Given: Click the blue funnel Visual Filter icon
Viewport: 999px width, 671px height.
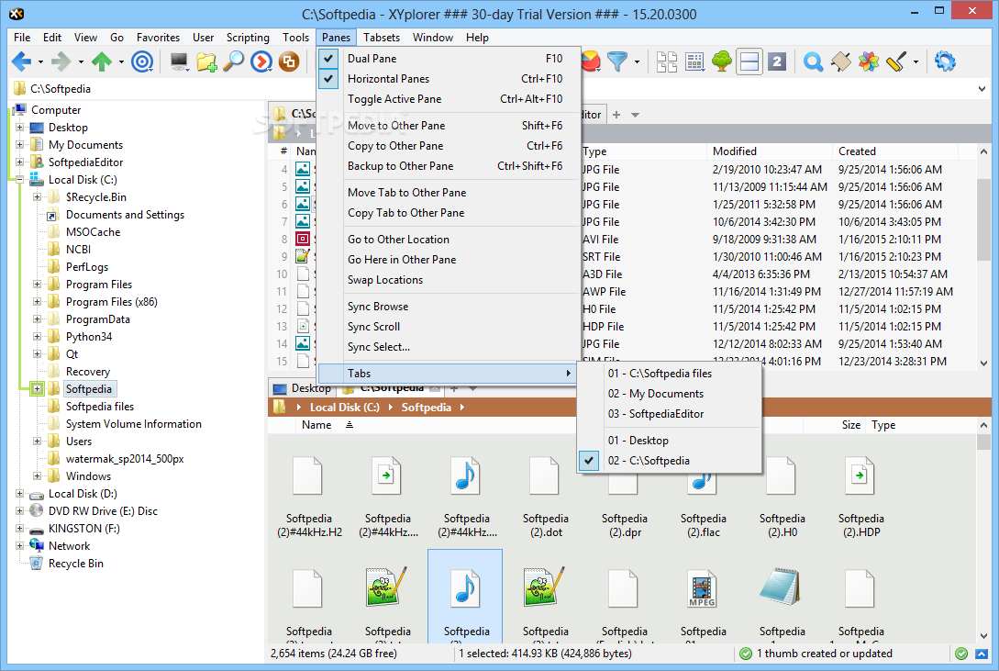Looking at the screenshot, I should pyautogui.click(x=616, y=62).
